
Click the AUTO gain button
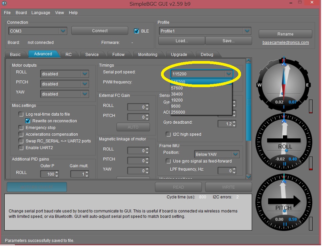pos(133,127)
